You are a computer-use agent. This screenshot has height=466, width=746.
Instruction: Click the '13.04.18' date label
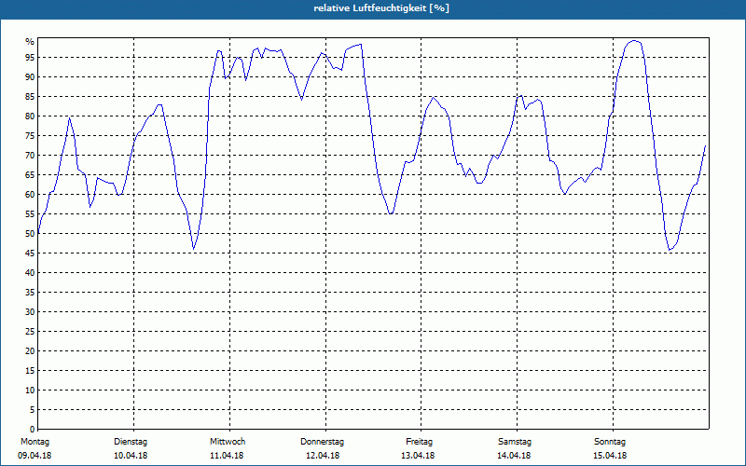pos(418,456)
